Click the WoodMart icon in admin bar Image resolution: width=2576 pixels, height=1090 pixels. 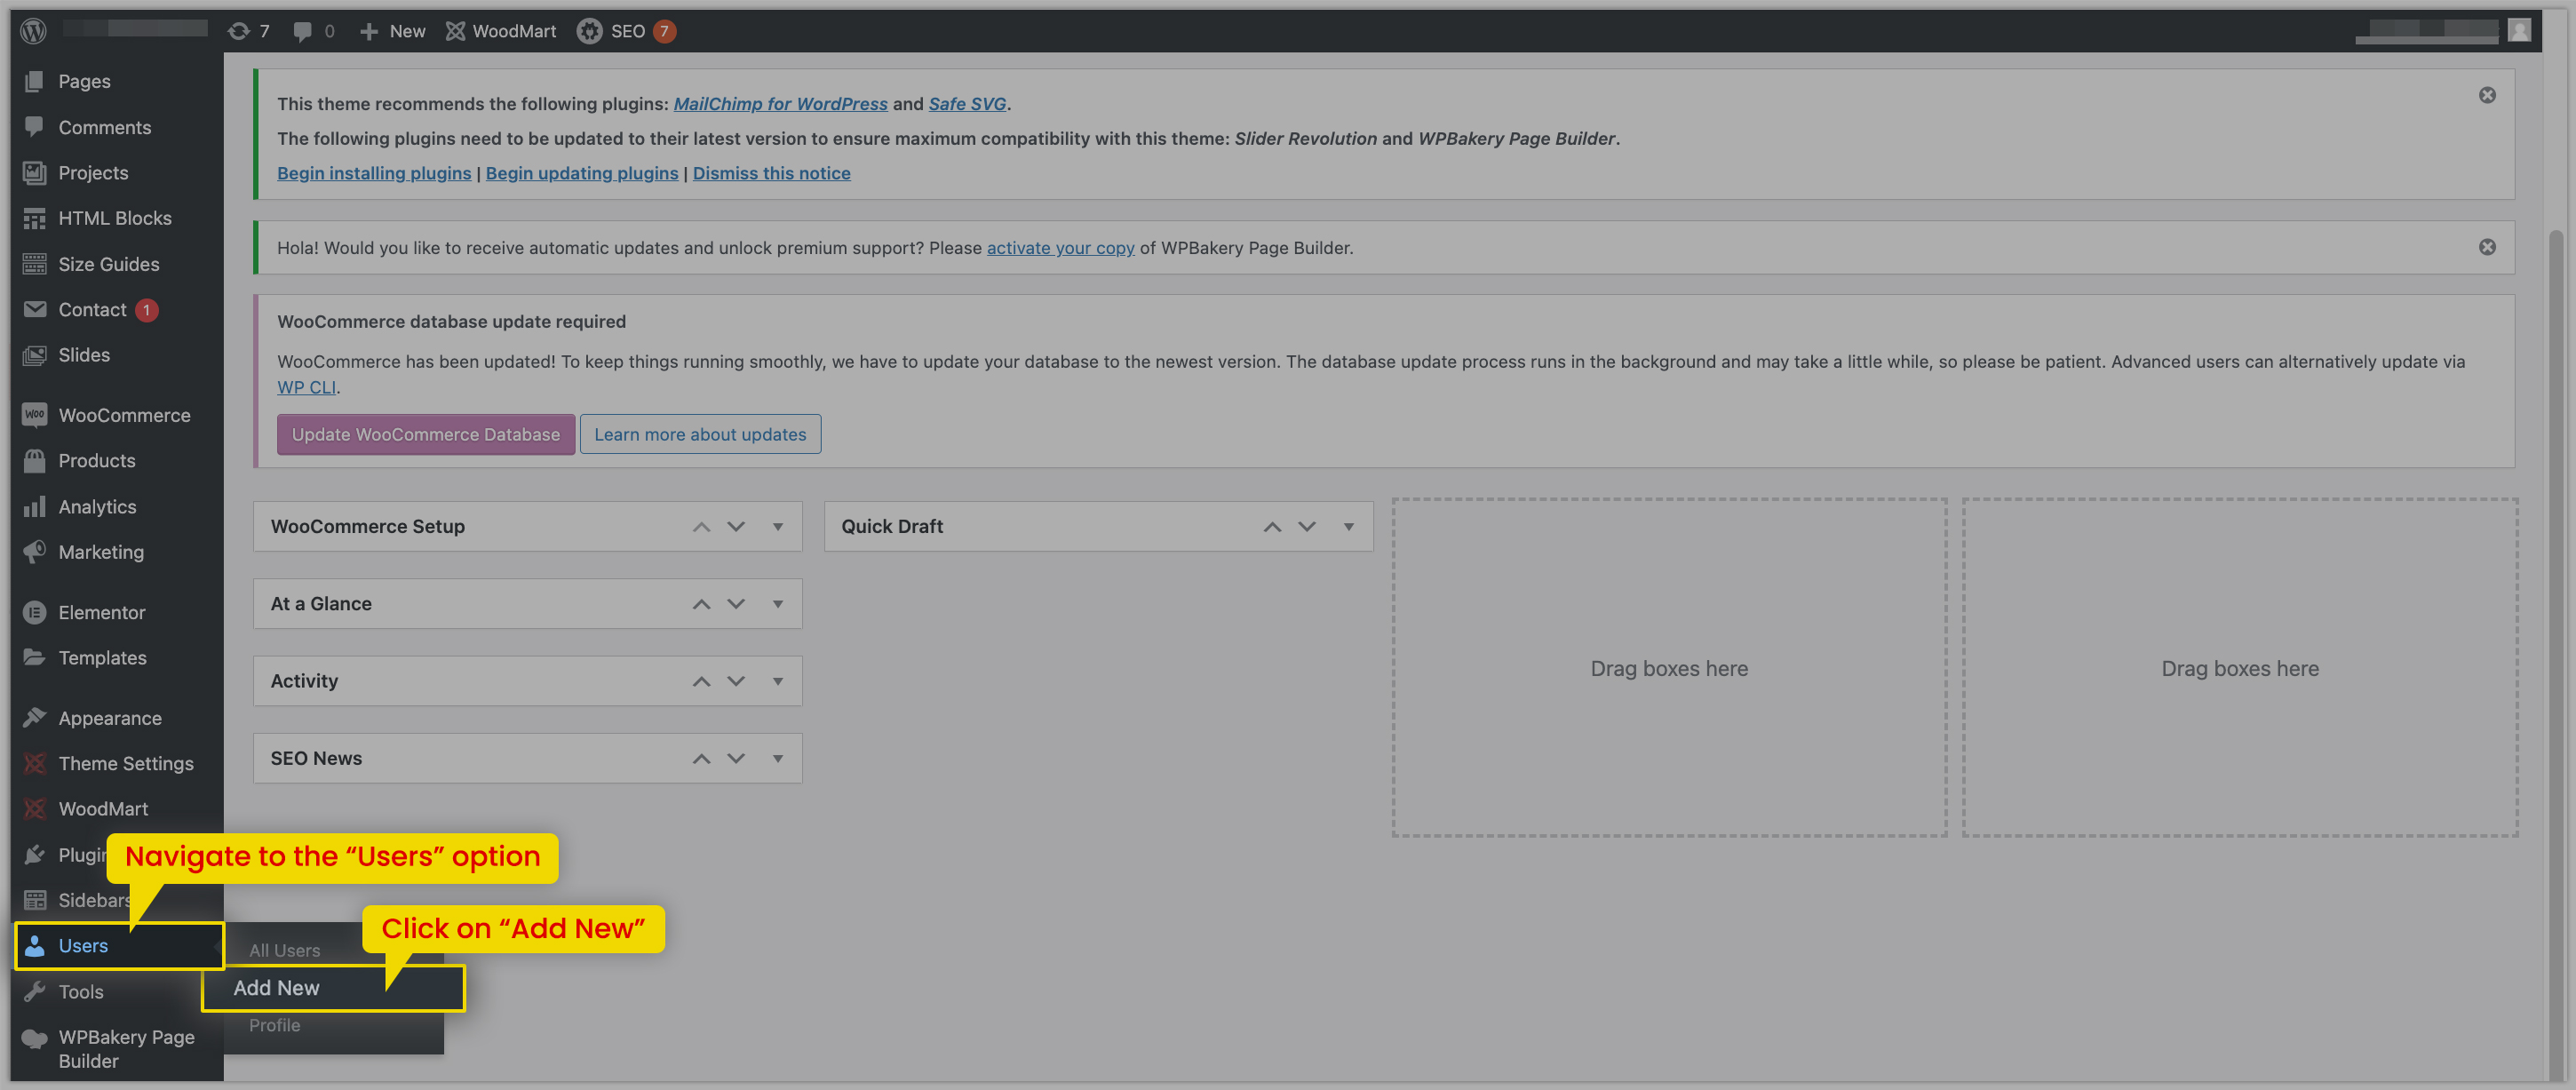[455, 31]
